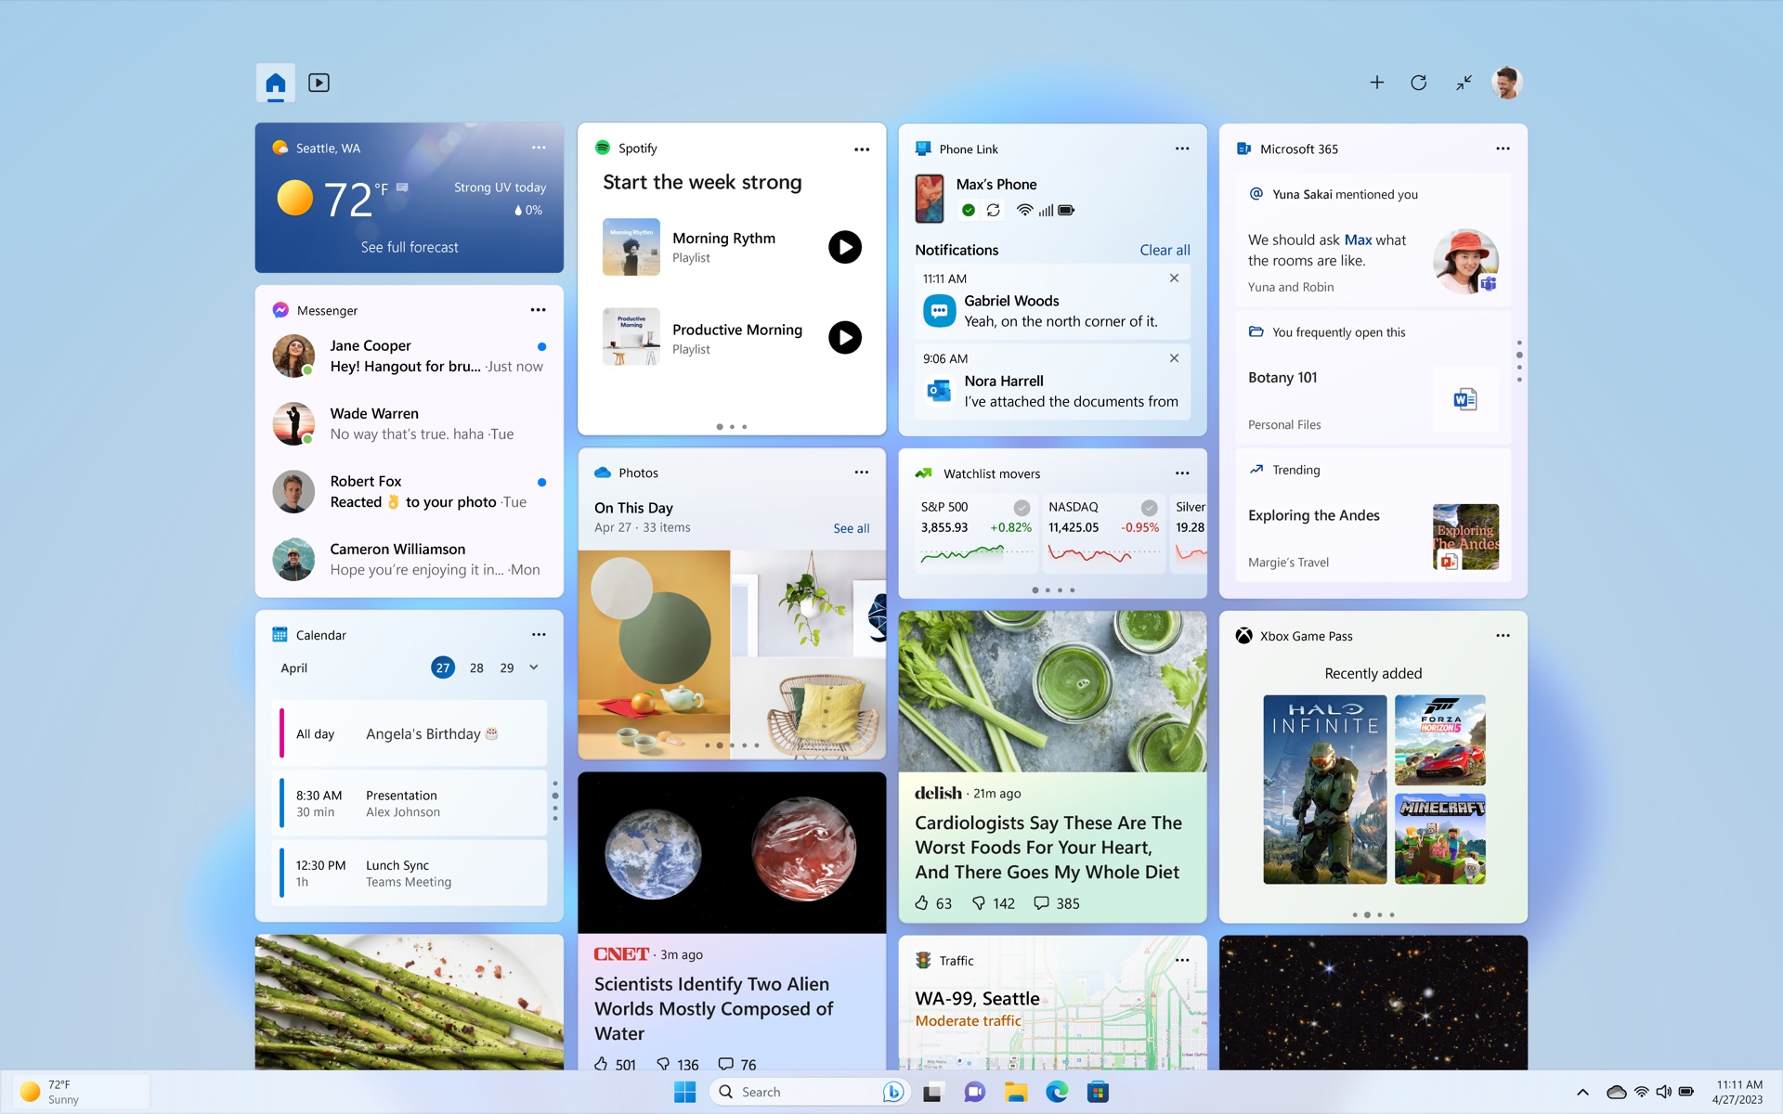Click the Traffic widget icon

921,960
